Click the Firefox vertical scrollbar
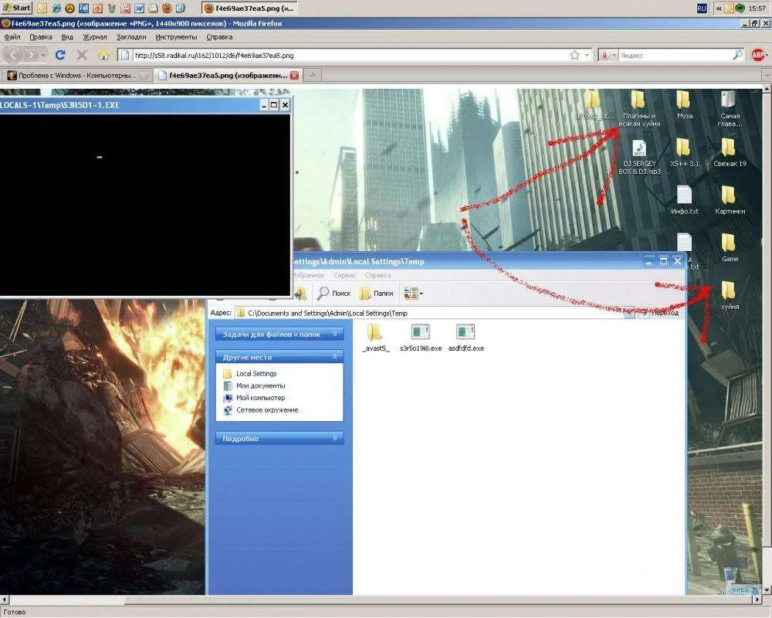The image size is (772, 618). [767, 340]
